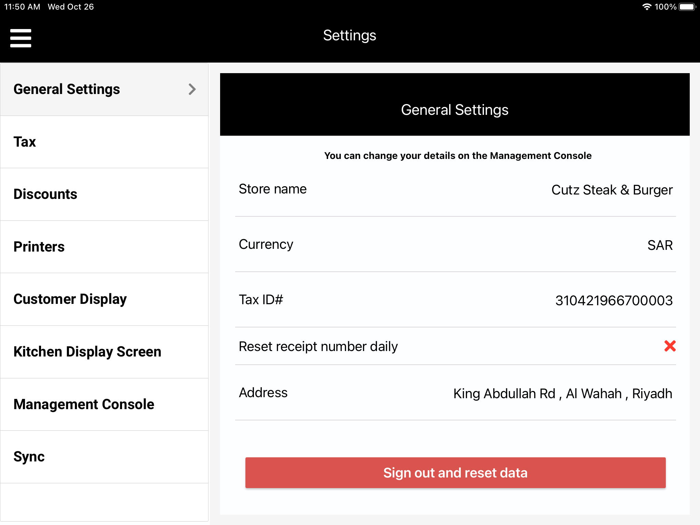Select the Sync menu item
Screen dimensions: 700x525
(x=104, y=457)
